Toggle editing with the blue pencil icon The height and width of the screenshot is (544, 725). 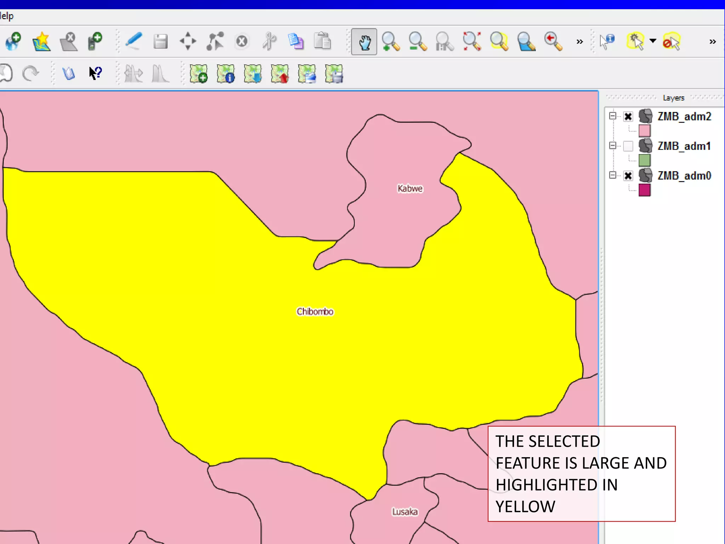point(134,41)
